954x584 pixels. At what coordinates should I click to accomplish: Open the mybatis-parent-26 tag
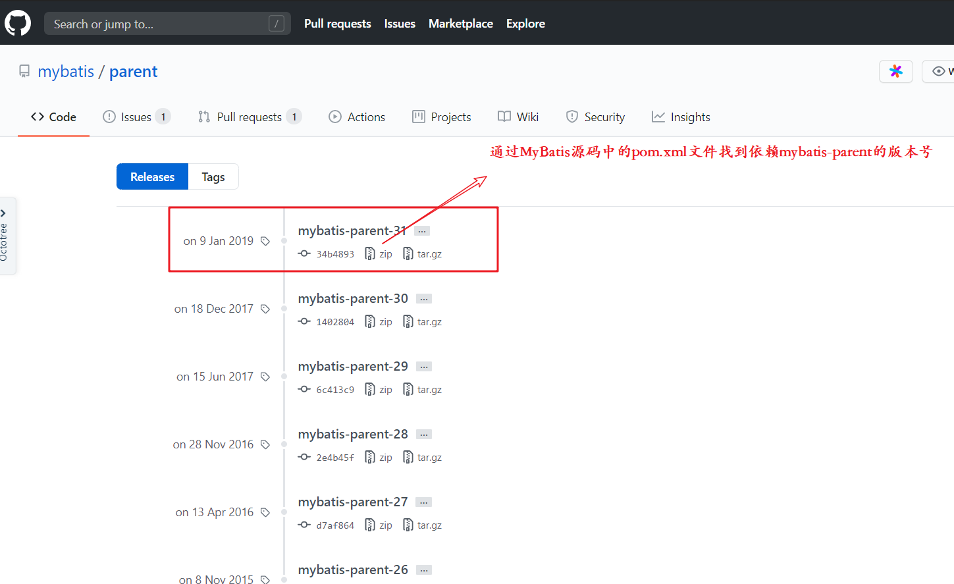(353, 570)
